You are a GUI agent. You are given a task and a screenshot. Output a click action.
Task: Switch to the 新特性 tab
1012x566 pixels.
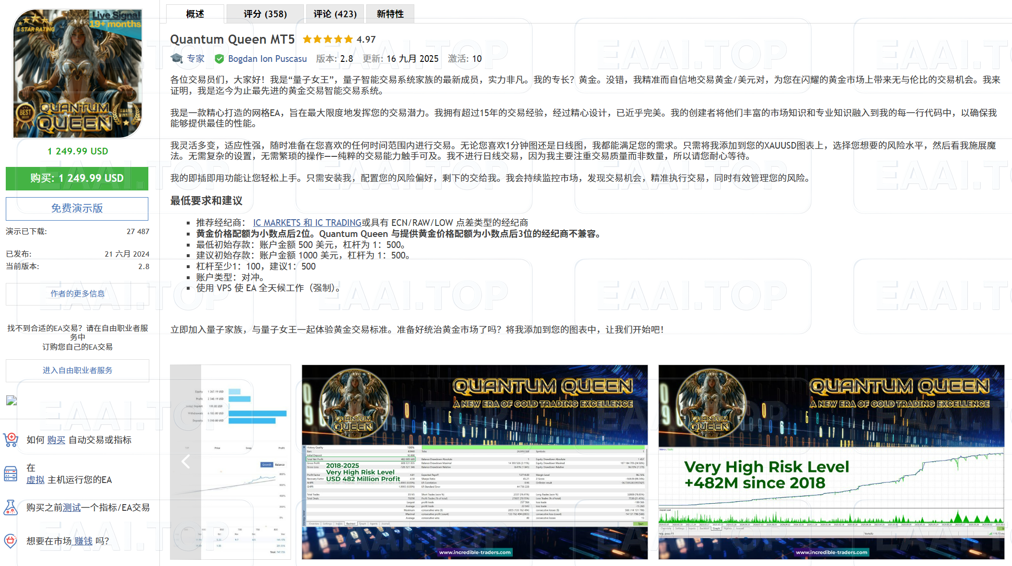click(x=390, y=14)
